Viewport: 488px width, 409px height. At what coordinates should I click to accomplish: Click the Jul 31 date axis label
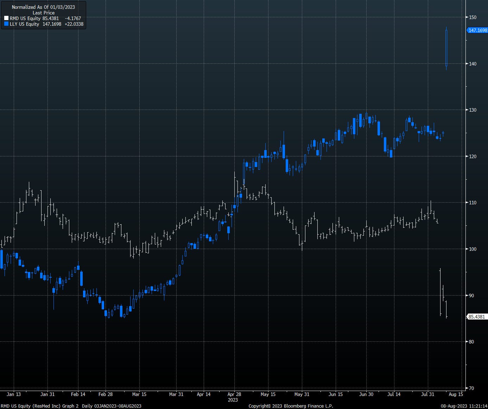click(x=428, y=394)
